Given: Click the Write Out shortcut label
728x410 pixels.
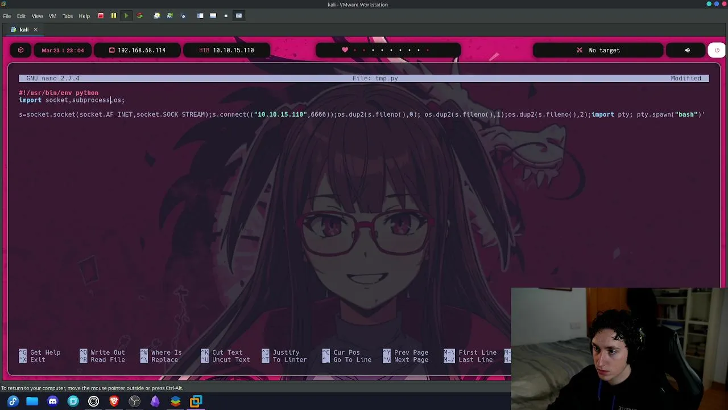Looking at the screenshot, I should [107, 352].
